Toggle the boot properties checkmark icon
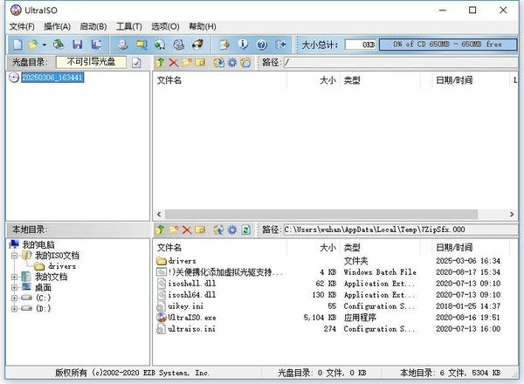This screenshot has height=384, width=524. (x=136, y=63)
